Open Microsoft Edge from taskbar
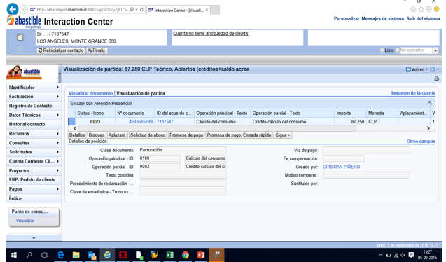The image size is (446, 262). [x=60, y=255]
